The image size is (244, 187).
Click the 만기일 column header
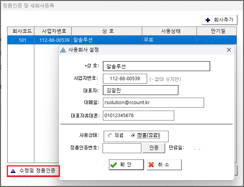click(217, 31)
